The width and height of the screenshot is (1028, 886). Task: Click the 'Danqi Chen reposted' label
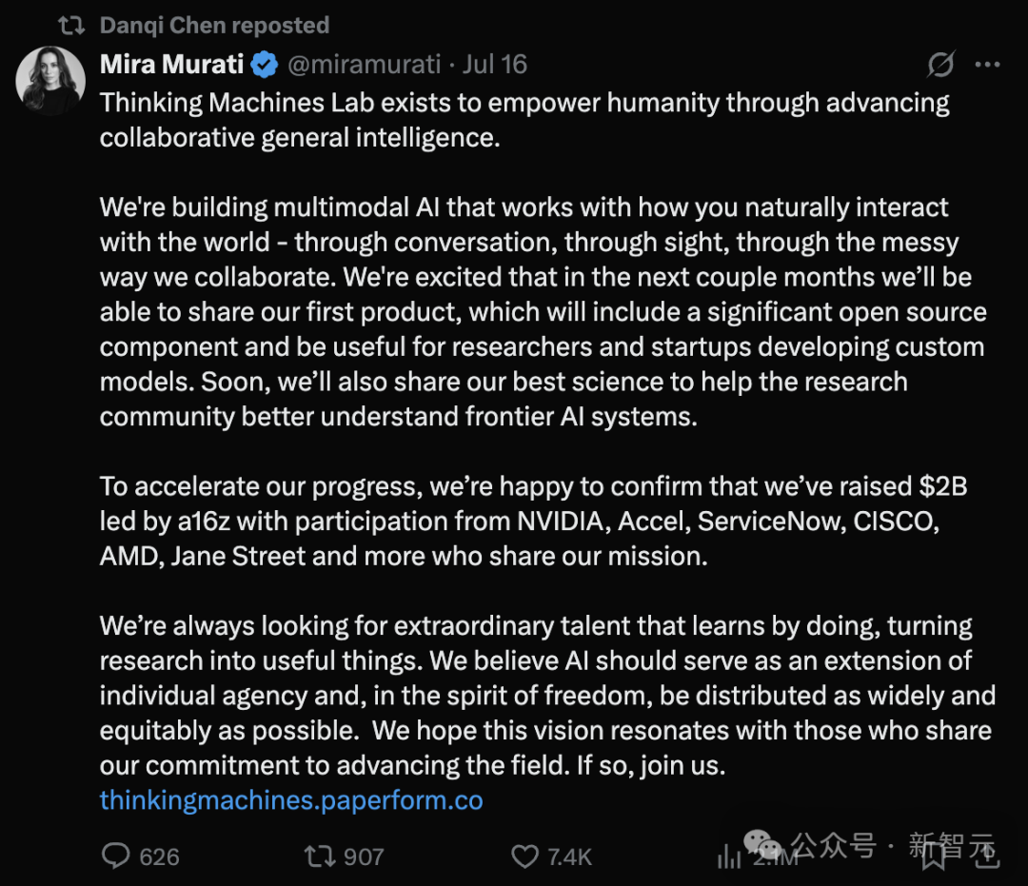pos(214,26)
